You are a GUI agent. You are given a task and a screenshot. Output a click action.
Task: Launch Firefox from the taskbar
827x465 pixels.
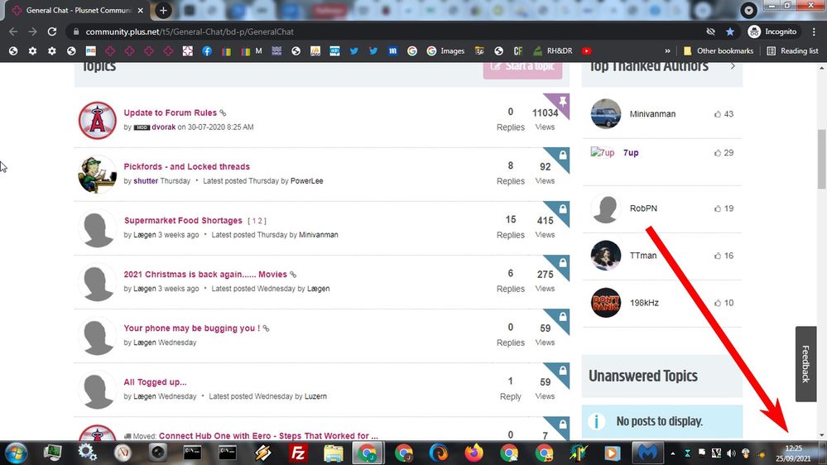474,453
